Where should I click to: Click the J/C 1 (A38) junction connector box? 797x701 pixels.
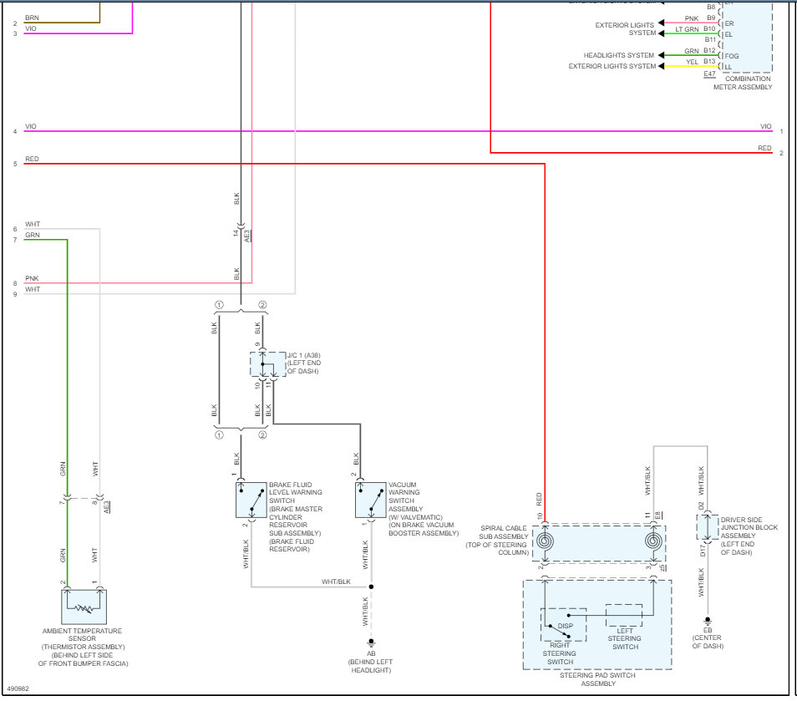point(268,364)
